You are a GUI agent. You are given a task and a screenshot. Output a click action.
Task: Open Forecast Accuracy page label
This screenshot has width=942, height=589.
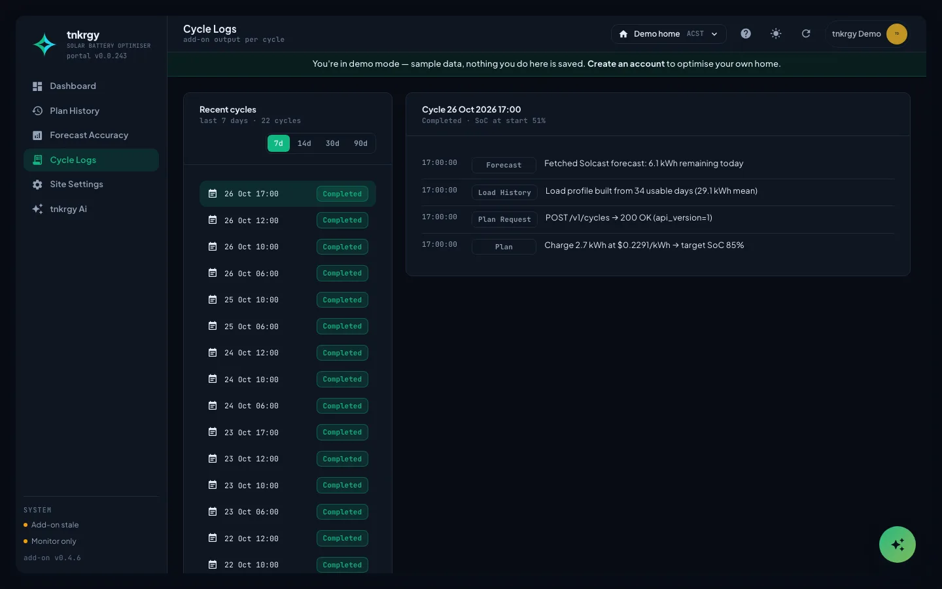[89, 135]
